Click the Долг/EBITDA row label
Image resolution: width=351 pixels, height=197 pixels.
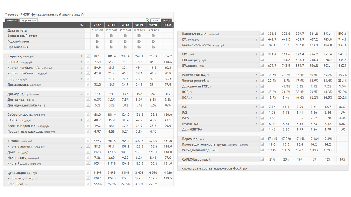pyautogui.click(x=192, y=130)
